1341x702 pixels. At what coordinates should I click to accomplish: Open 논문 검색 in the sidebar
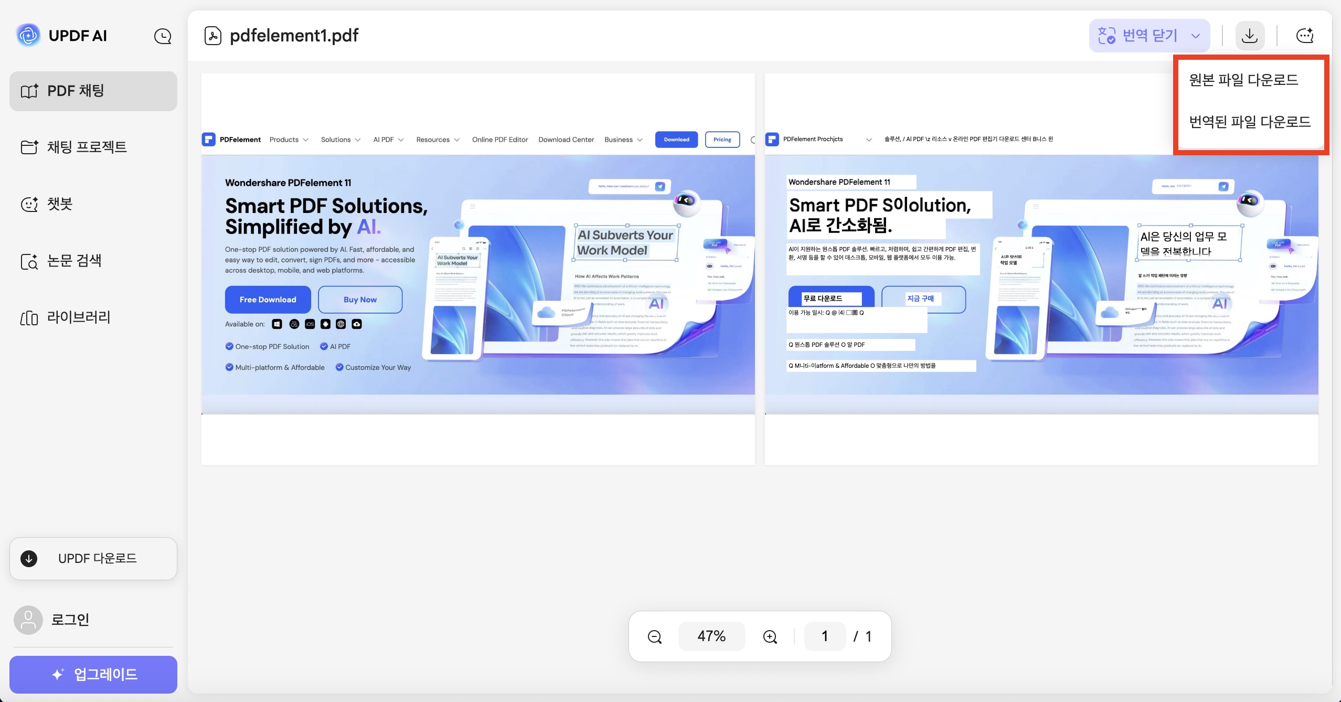tap(93, 261)
